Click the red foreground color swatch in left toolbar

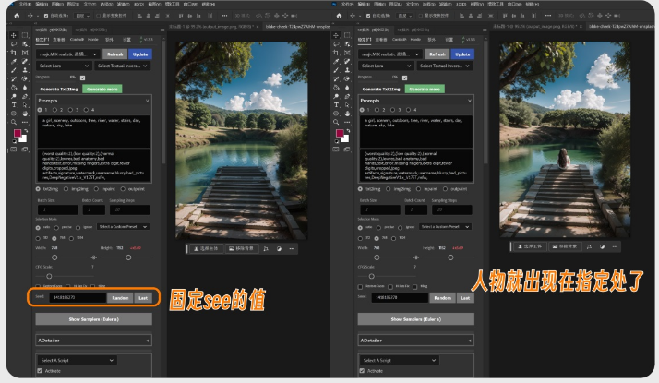pos(16,134)
